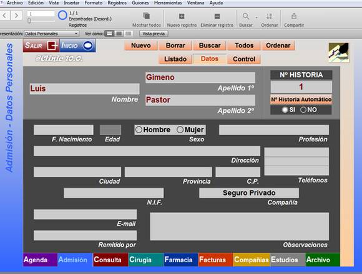Viewport: 362px width, 274px height.
Task: Open the Edición menu
Action: tap(36, 3)
